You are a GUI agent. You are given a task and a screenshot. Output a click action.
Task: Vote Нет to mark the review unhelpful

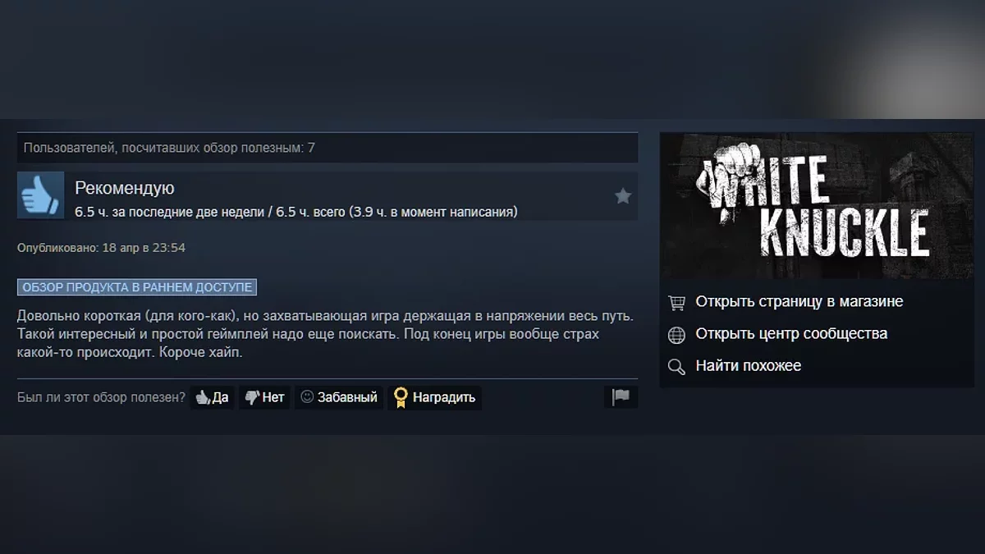pos(264,397)
